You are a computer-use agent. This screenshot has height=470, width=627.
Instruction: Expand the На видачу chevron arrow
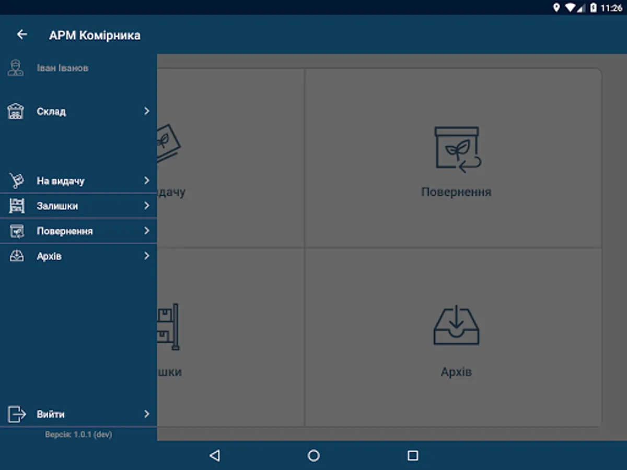tap(147, 181)
